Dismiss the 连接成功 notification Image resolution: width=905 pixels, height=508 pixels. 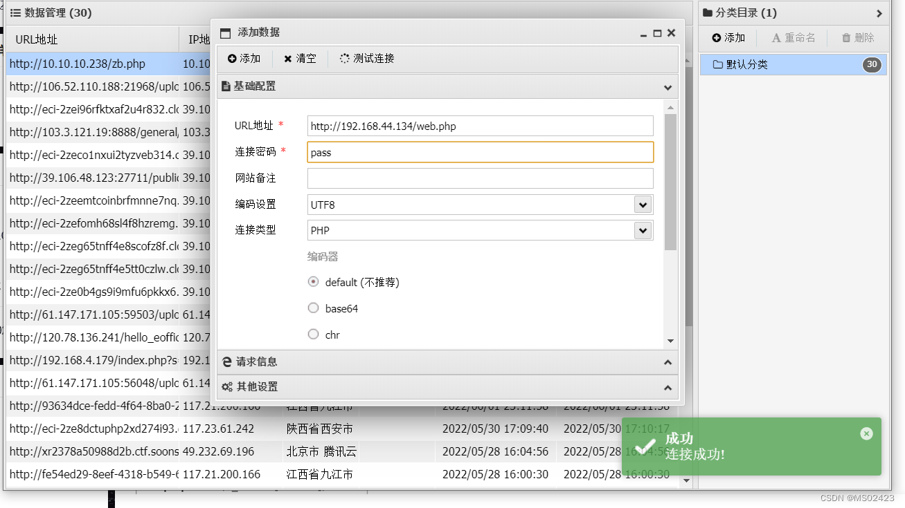(x=867, y=433)
